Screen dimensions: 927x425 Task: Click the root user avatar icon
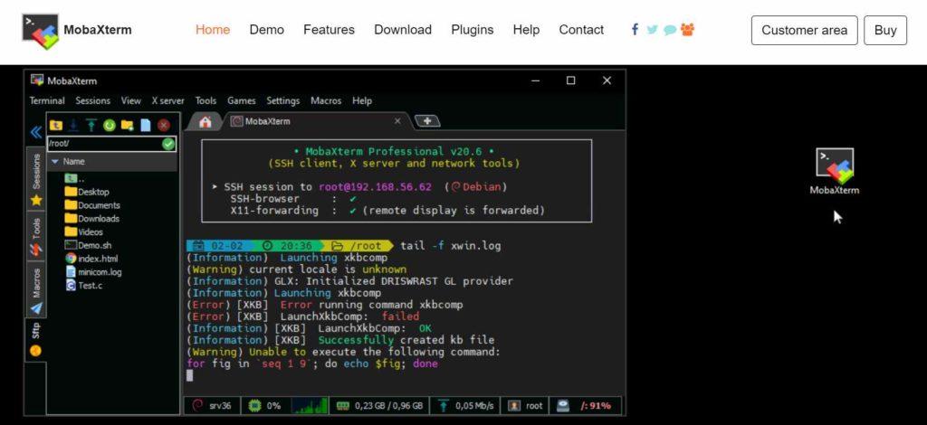514,405
